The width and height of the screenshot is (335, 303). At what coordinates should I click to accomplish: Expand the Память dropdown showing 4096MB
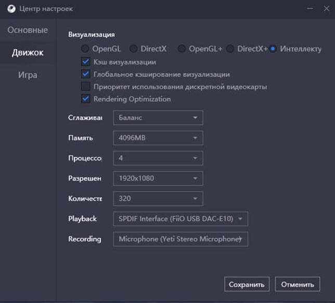(x=158, y=138)
